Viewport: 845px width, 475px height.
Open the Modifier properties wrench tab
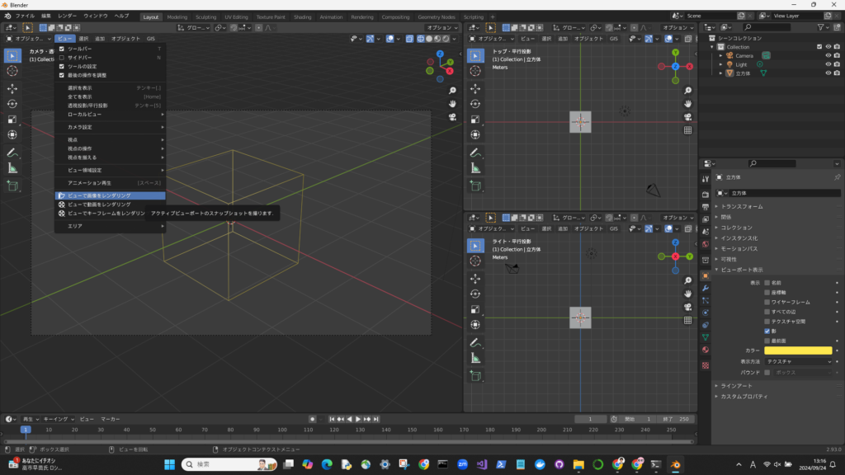point(705,288)
